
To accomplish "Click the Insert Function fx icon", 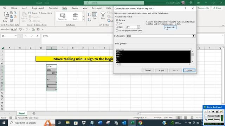I will pyautogui.click(x=38, y=36).
